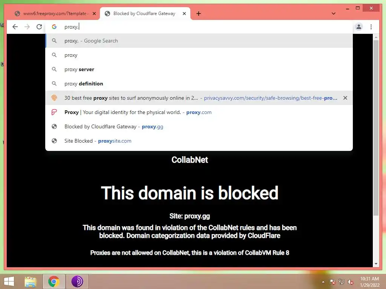Click the Proxy.com pink favicon
This screenshot has width=386, height=289.
[x=54, y=112]
